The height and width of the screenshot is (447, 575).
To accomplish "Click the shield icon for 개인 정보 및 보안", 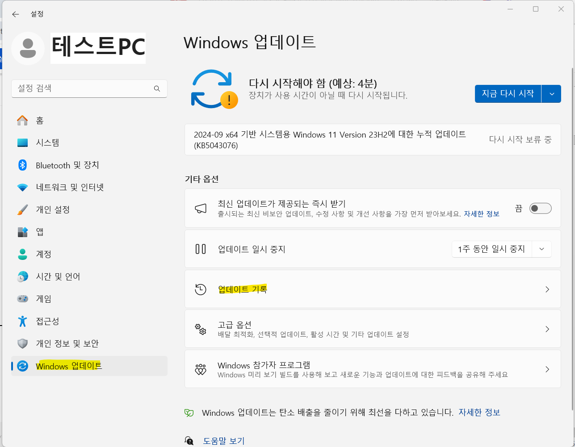I will pyautogui.click(x=22, y=343).
